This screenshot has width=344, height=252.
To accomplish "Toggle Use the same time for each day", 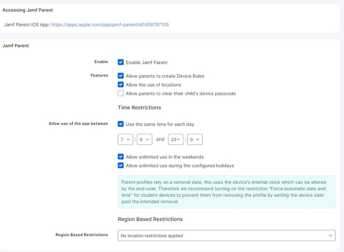I will coord(121,124).
